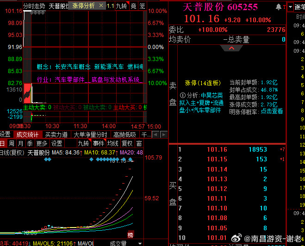305x246 pixels.
Task: Toggle 九转 on the intraday chart toolbar
Action: (122, 6)
